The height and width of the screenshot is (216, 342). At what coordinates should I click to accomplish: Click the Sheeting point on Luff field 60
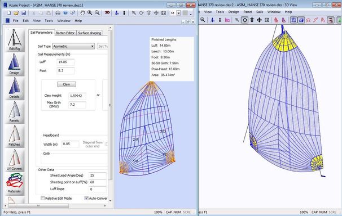(98, 182)
